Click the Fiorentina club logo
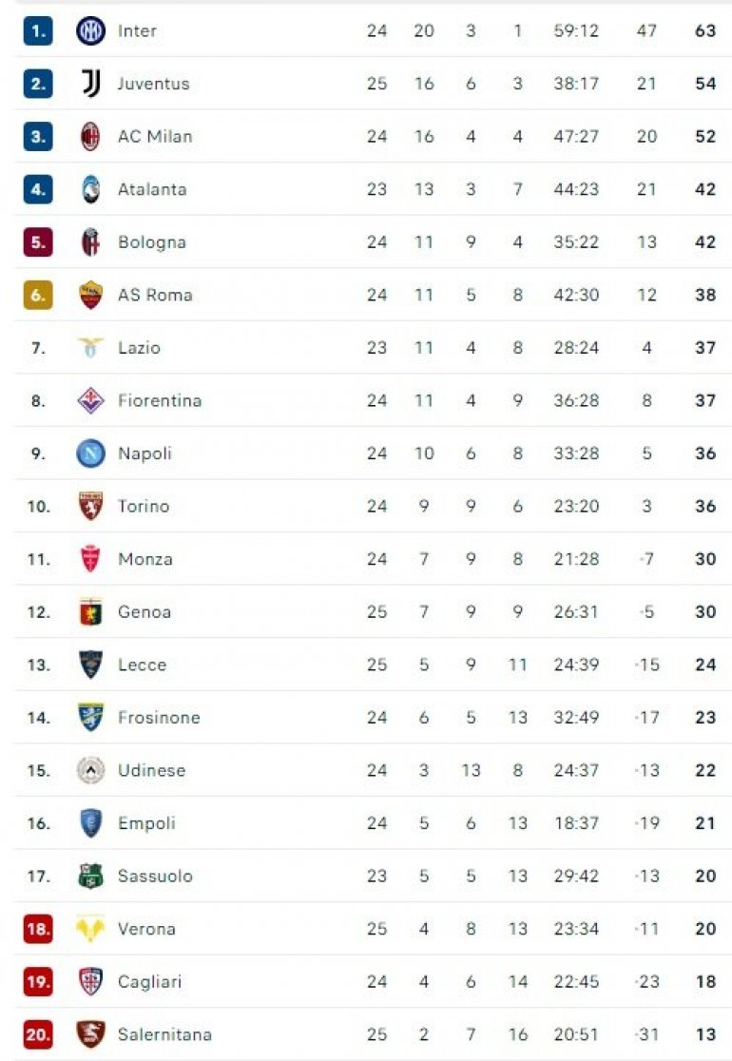732x1061 pixels. pyautogui.click(x=90, y=400)
